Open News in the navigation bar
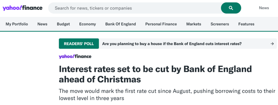The height and width of the screenshot is (105, 278). tap(42, 24)
